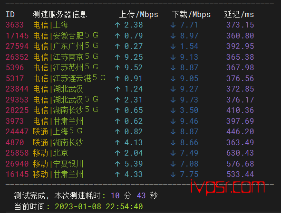Select server ID 26352

17,57
